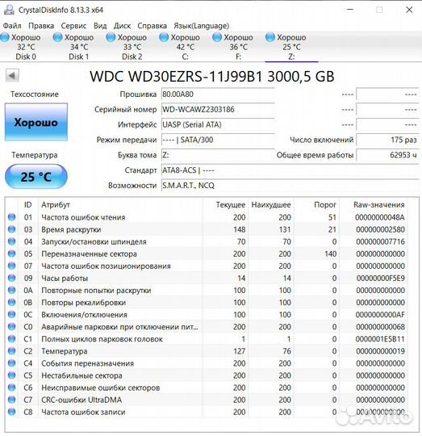This screenshot has height=436, width=422.
Task: Minimize the CrystalDiskInfo window
Action: click(x=350, y=10)
